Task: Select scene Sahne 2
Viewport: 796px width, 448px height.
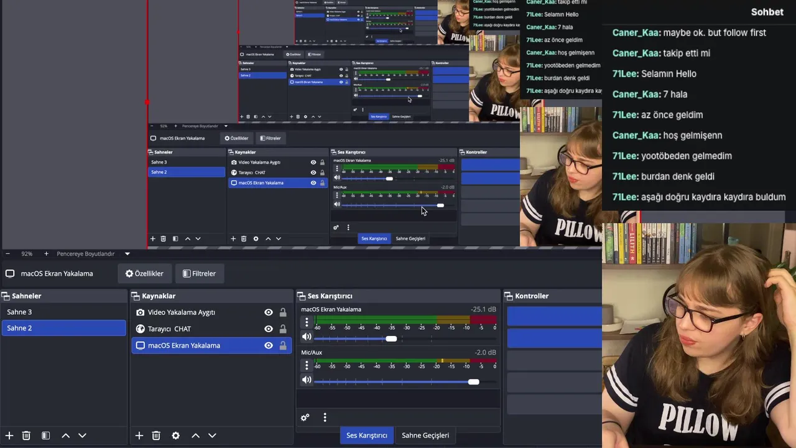Action: point(63,328)
